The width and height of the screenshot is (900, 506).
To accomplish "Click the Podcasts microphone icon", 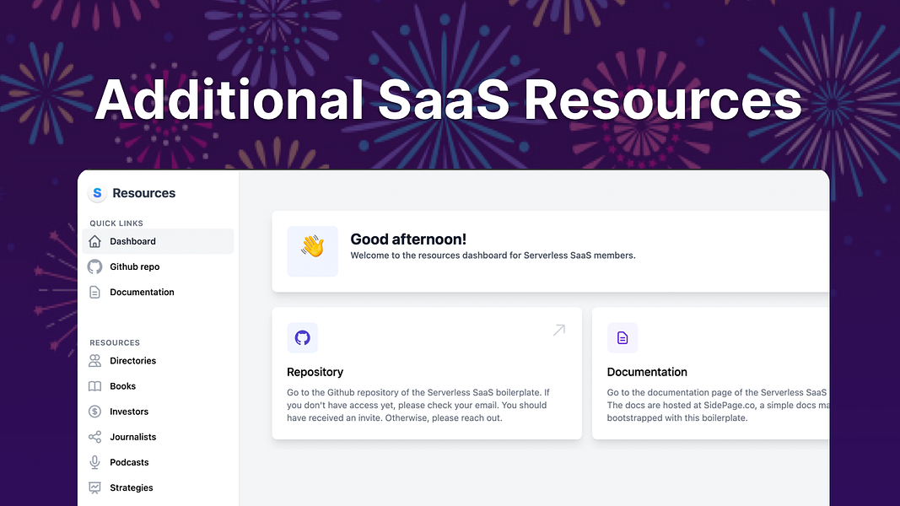I will (94, 462).
